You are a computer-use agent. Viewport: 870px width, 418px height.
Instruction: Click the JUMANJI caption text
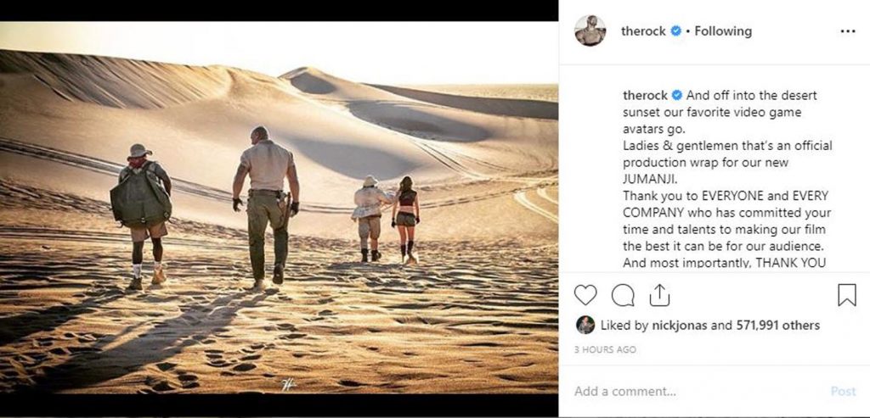tap(647, 180)
